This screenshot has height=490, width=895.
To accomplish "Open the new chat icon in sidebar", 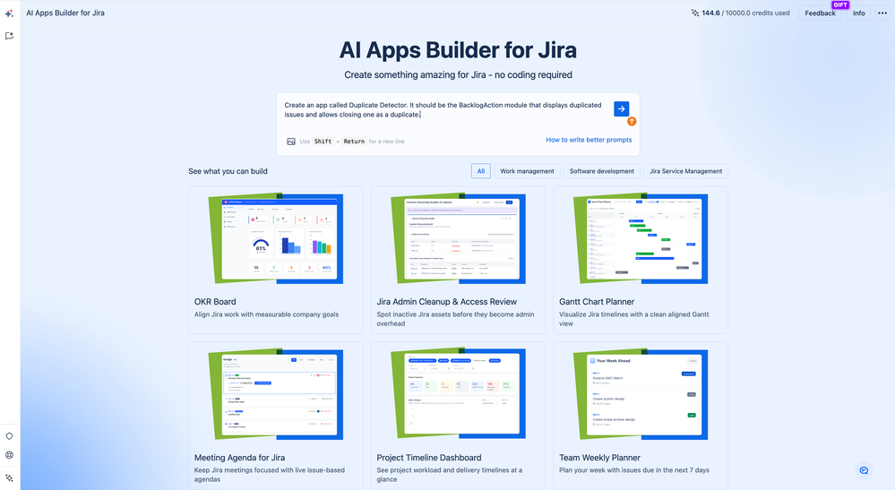I will [x=9, y=36].
